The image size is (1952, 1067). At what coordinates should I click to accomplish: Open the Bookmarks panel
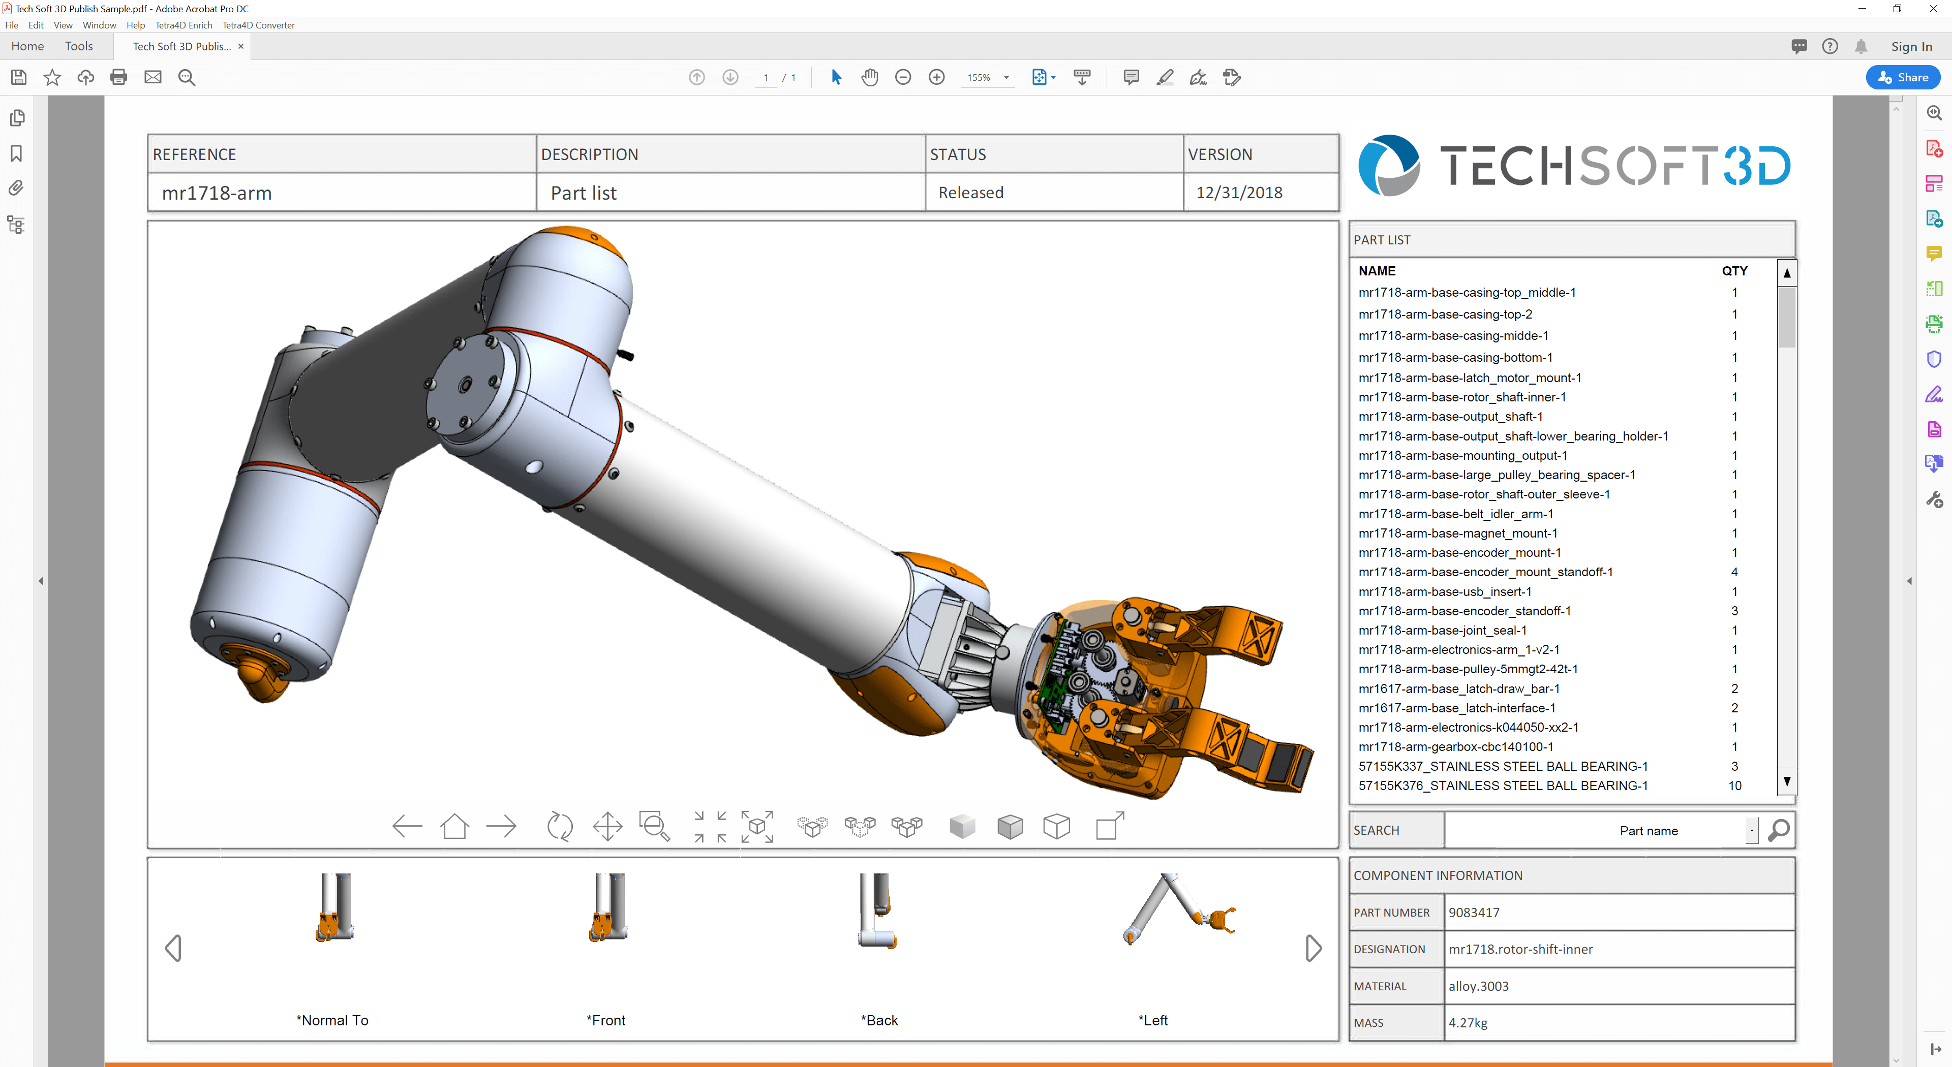(x=16, y=154)
